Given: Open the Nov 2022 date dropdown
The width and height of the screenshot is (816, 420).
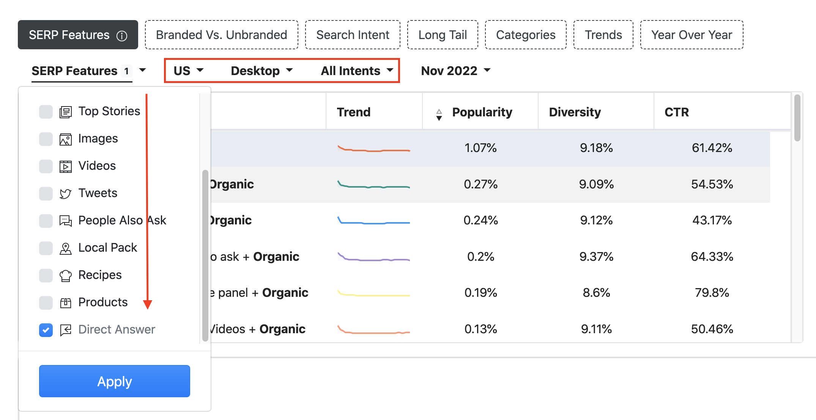Looking at the screenshot, I should click(x=455, y=71).
